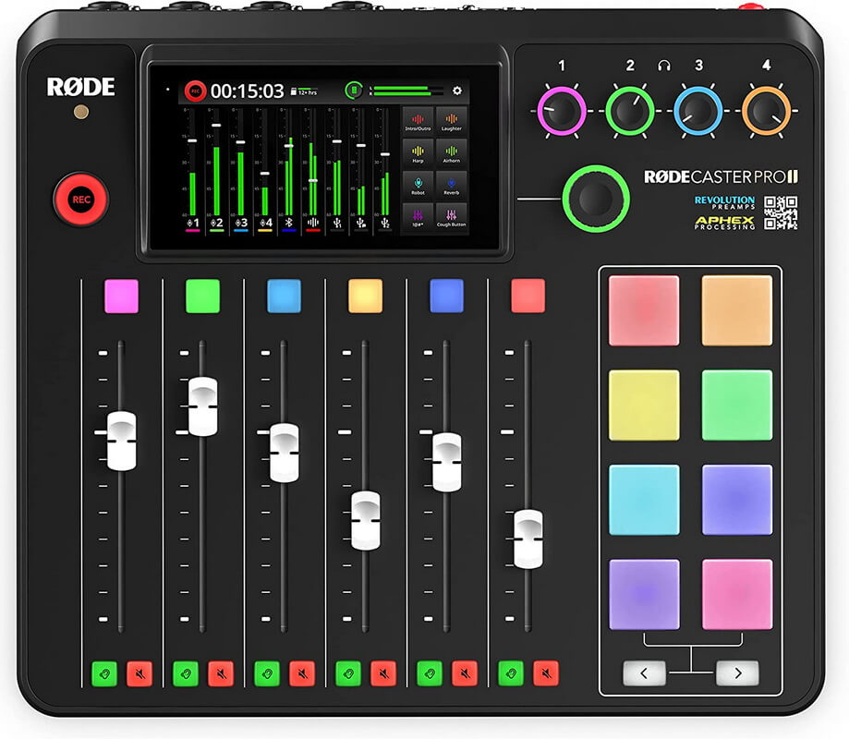
Task: Select the Reverb effect icon
Action: tap(453, 183)
